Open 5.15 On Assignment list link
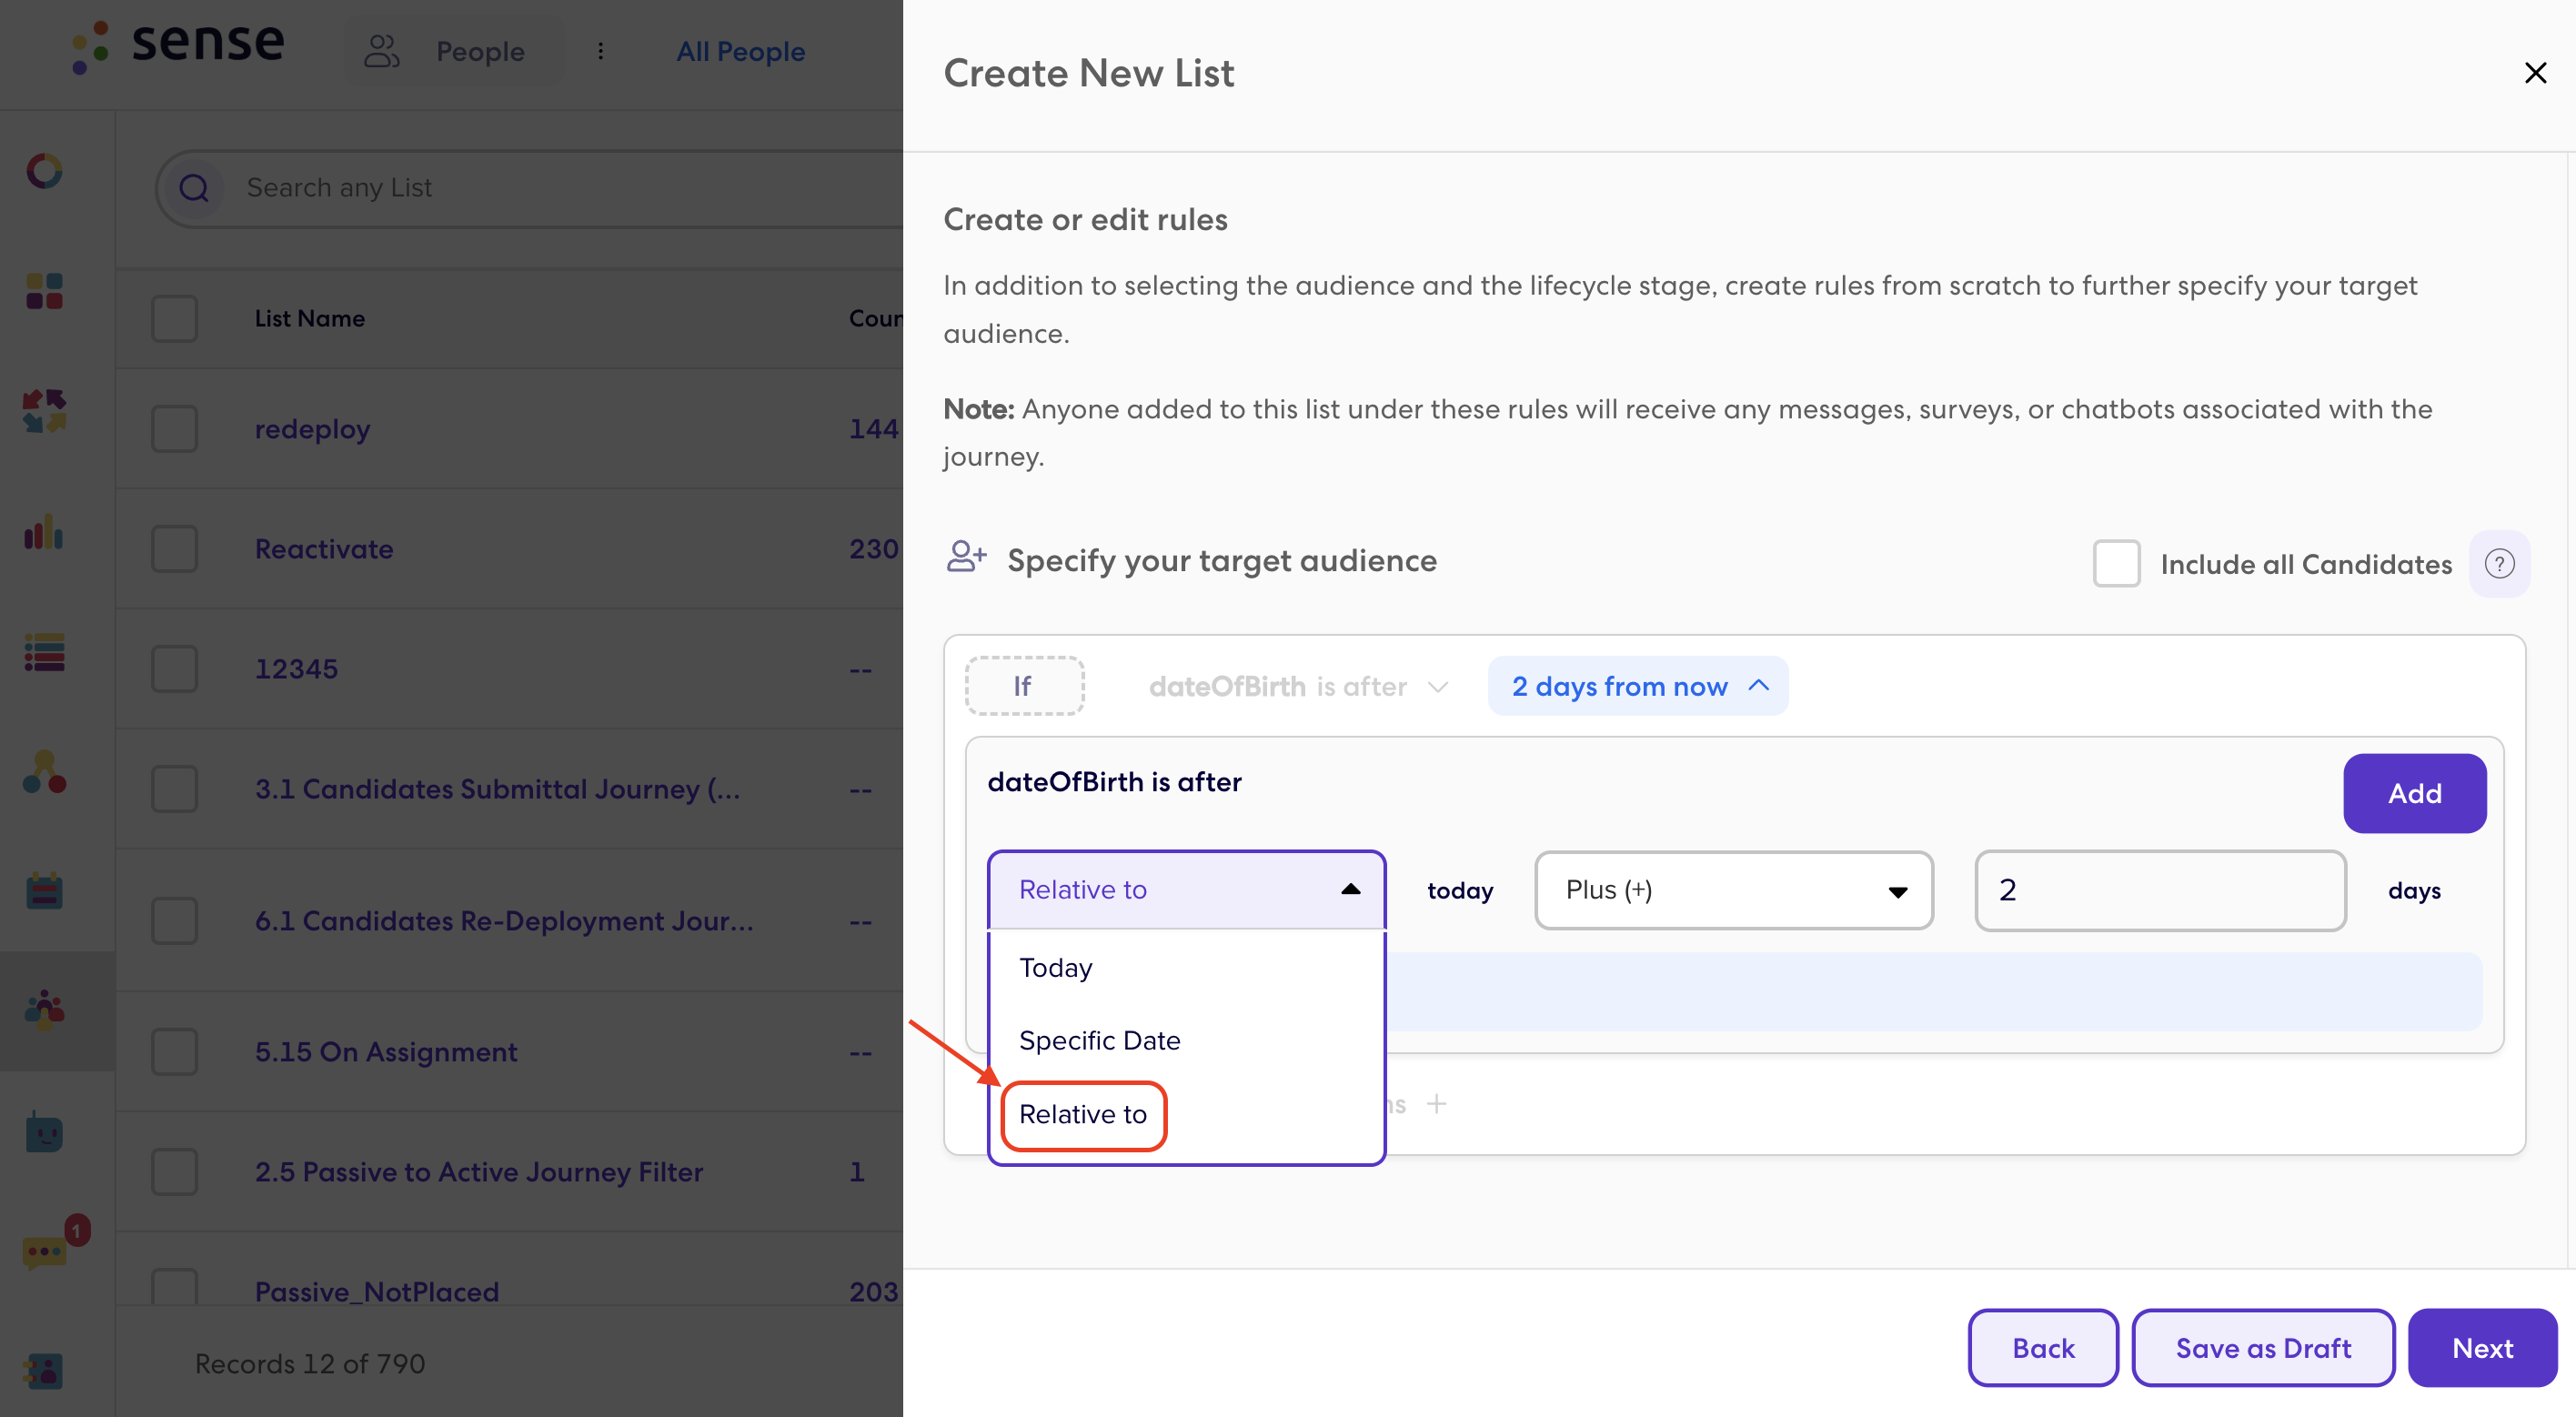 386,1052
